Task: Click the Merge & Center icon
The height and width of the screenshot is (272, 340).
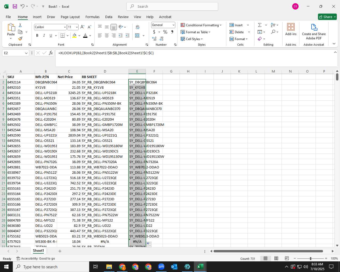Action: 137,36
